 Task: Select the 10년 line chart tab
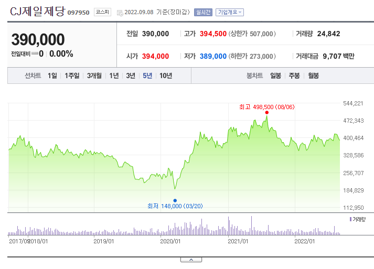(166, 76)
